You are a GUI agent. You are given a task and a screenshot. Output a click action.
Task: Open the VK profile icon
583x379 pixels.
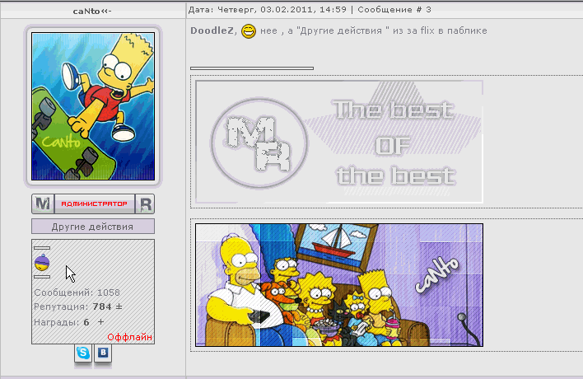click(x=104, y=353)
